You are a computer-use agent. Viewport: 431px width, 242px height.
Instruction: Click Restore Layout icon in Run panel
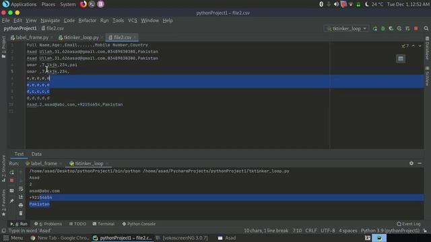point(12,191)
